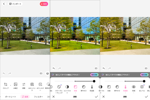
Task: Tap the 加入してすべての機能にアクセス banner in right screen
Action: [x=125, y=75]
